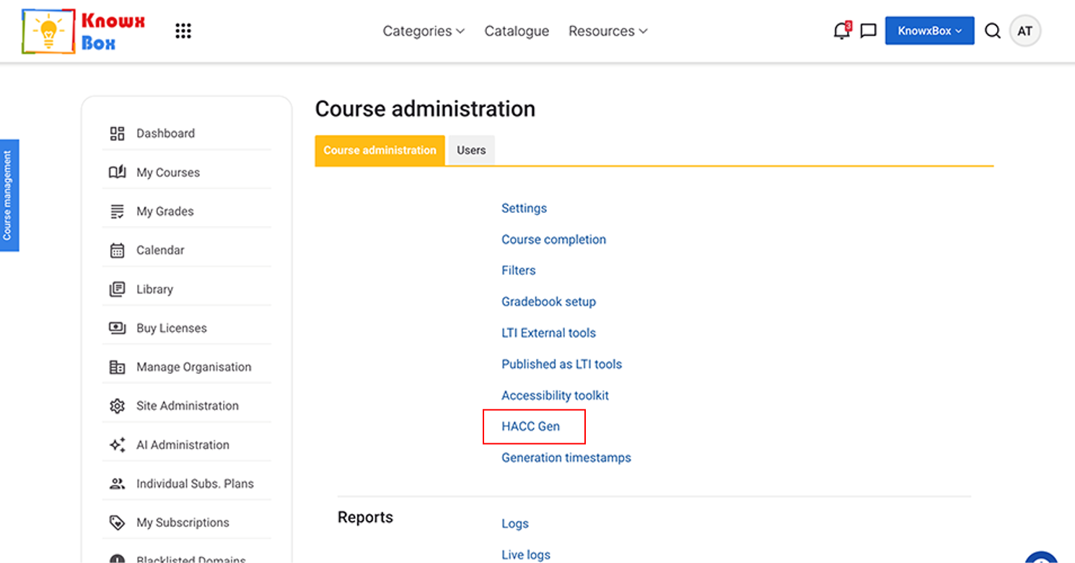Open the notifications bell icon
The height and width of the screenshot is (563, 1075).
841,30
